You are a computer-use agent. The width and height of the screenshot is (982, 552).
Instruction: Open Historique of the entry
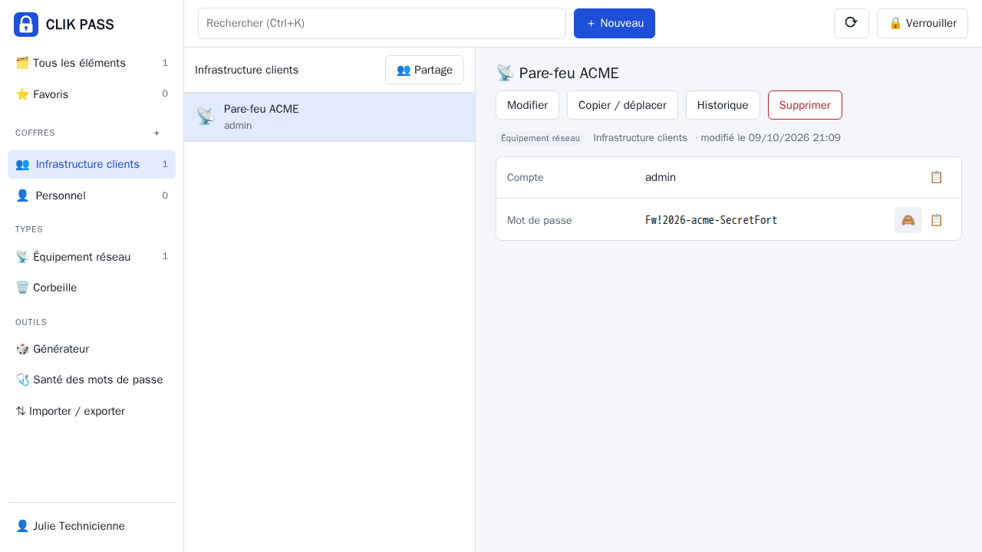tap(723, 105)
